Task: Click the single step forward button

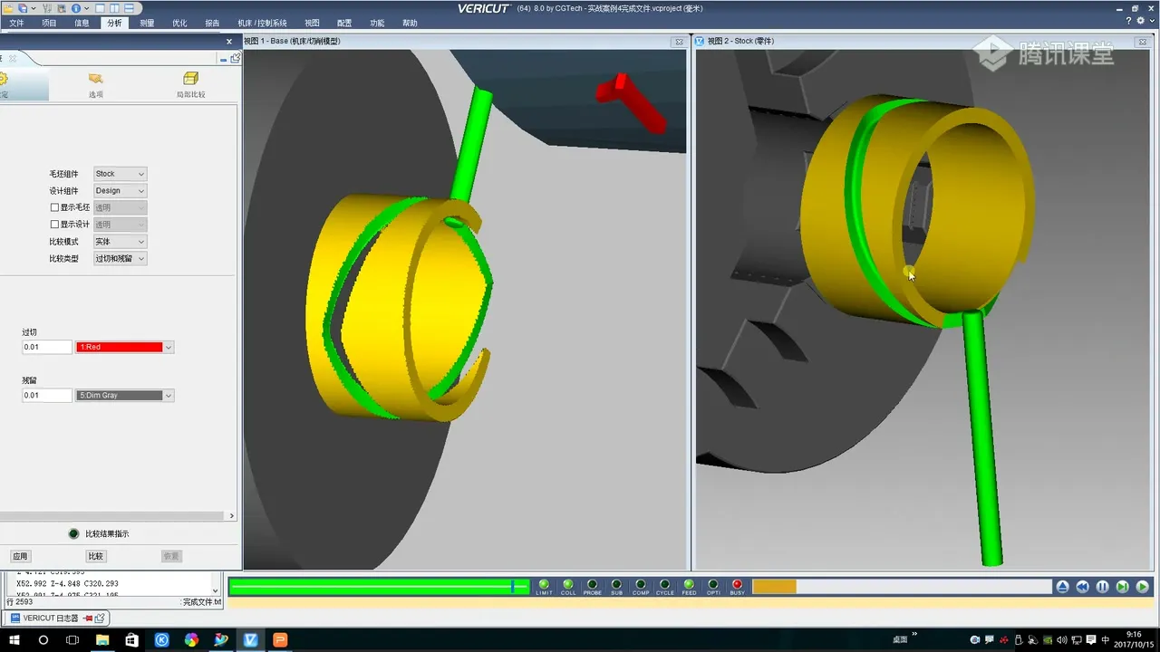Action: (1122, 587)
